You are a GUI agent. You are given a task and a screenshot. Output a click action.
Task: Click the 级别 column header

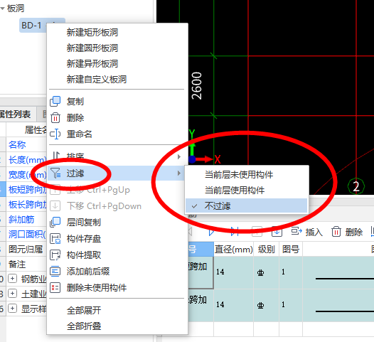(266, 250)
